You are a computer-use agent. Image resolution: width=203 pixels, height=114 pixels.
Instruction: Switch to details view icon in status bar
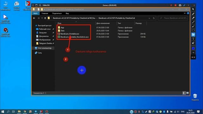184,93
